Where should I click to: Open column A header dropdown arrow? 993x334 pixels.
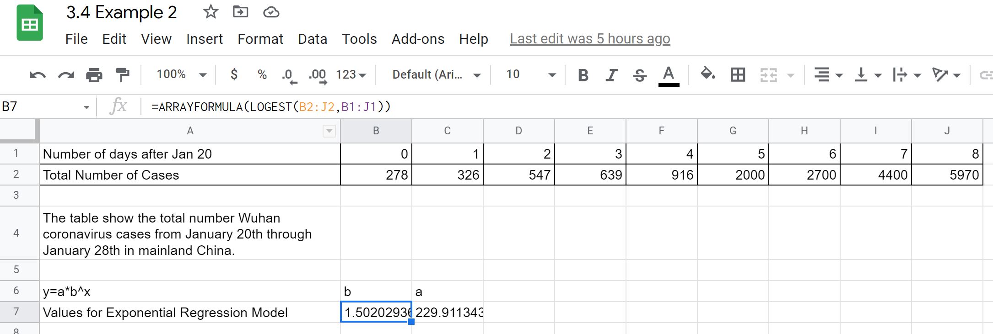coord(329,131)
